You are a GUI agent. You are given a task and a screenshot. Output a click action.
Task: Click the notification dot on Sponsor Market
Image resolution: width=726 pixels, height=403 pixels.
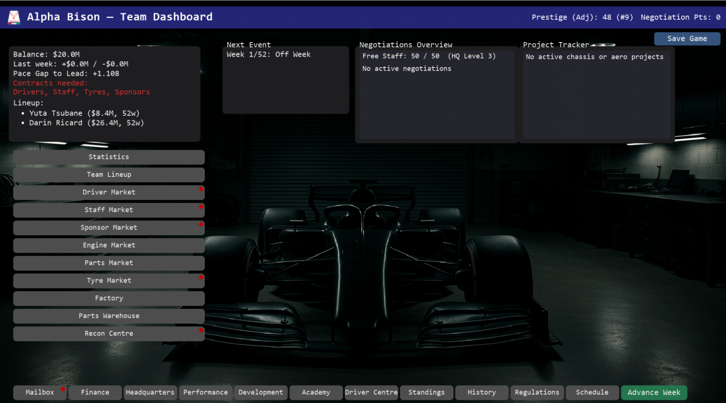point(201,224)
